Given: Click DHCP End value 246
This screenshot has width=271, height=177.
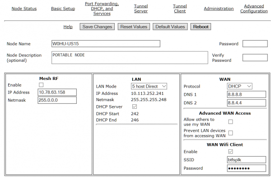Looking at the screenshot, I should tap(135, 120).
